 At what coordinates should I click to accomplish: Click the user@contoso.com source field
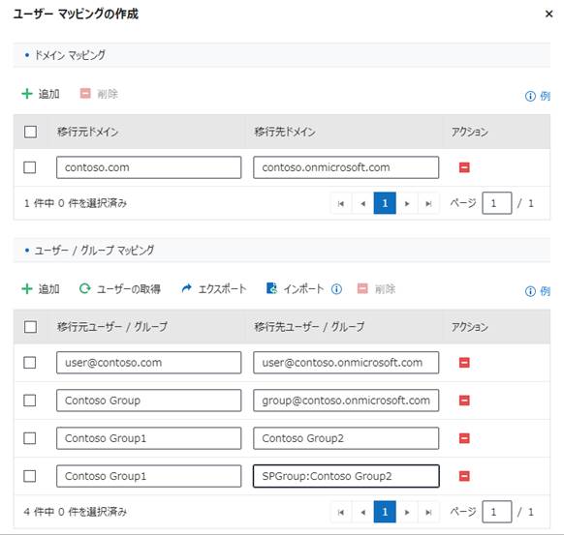tap(148, 363)
